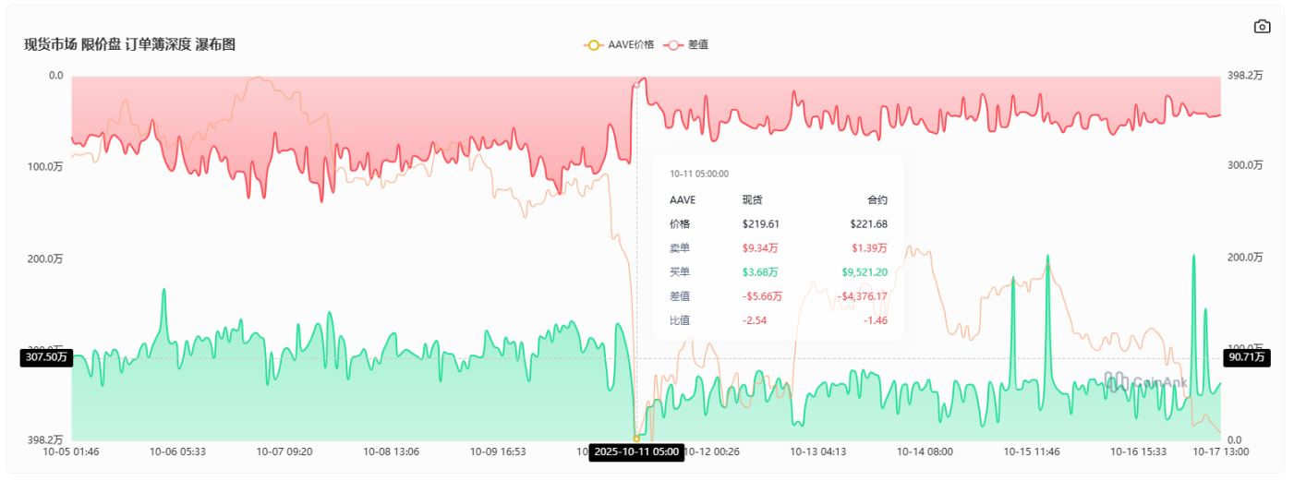
Task: Click the camera screenshot icon
Action: click(x=1262, y=27)
